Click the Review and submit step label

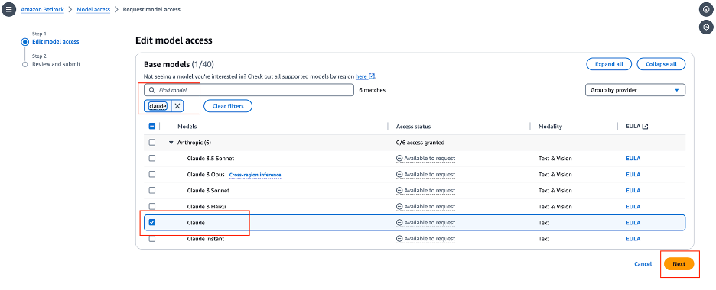click(56, 64)
